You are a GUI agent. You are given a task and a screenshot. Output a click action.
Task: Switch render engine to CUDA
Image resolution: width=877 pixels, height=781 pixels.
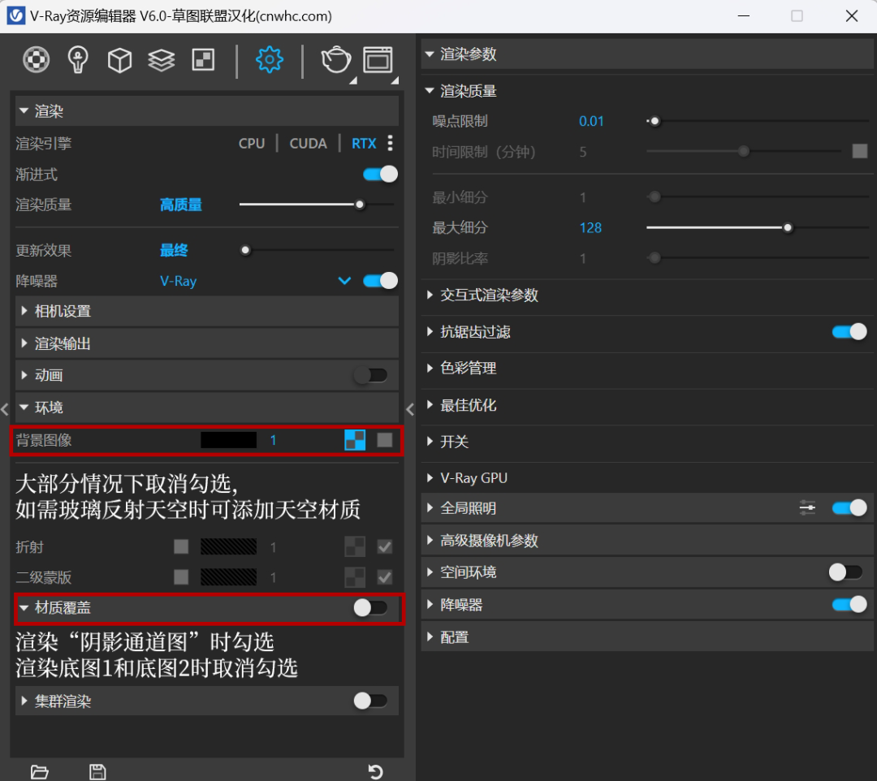pyautogui.click(x=308, y=143)
